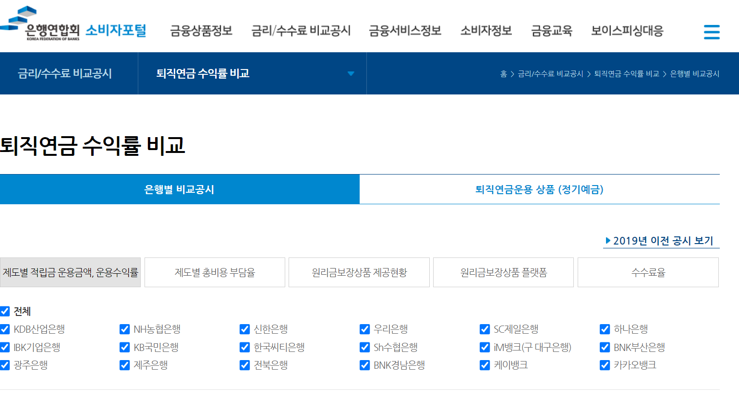The height and width of the screenshot is (397, 739).
Task: Open the hamburger menu icon
Action: pyautogui.click(x=711, y=32)
